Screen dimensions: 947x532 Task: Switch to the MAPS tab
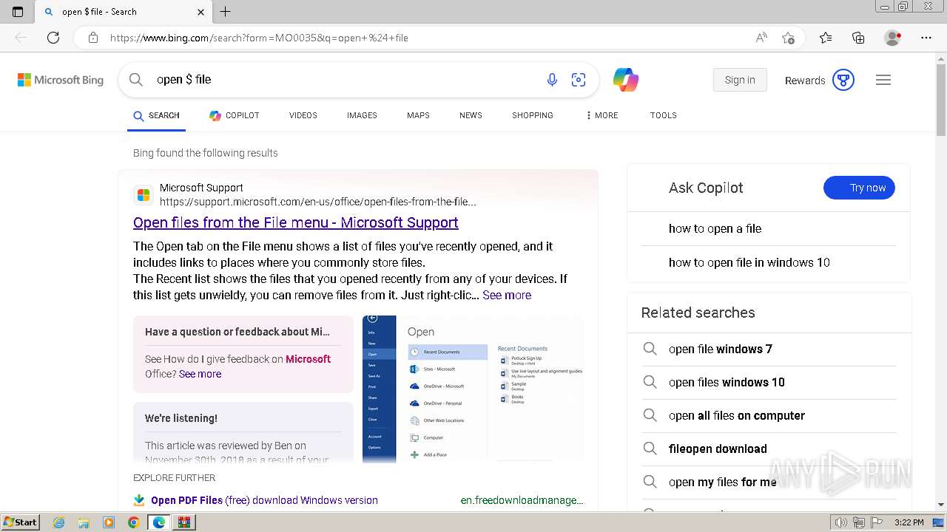point(418,115)
